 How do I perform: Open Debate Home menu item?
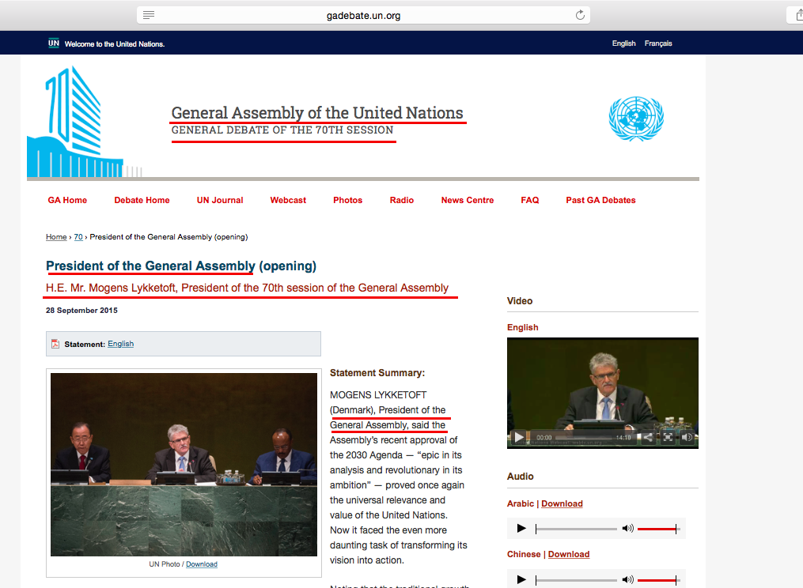coord(142,200)
